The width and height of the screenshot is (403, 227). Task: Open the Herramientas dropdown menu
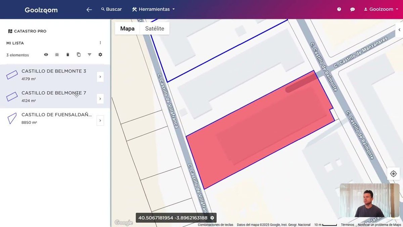click(153, 9)
